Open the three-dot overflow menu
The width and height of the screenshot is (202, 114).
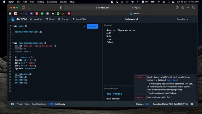pyautogui.click(x=194, y=19)
